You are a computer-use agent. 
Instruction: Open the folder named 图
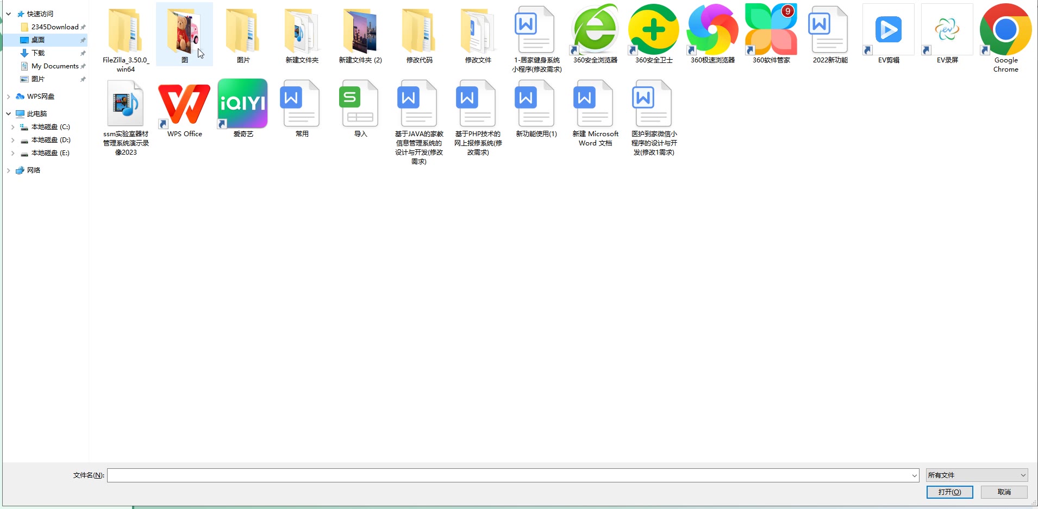(184, 34)
